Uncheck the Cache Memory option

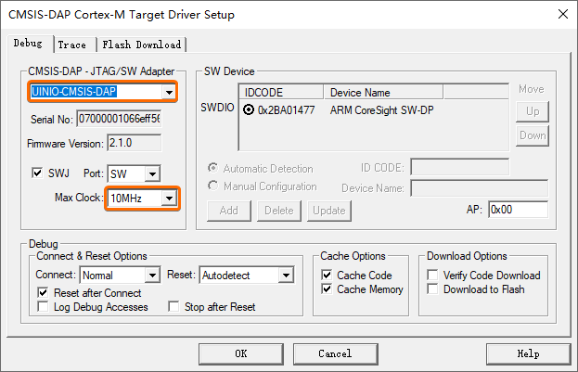click(x=327, y=289)
